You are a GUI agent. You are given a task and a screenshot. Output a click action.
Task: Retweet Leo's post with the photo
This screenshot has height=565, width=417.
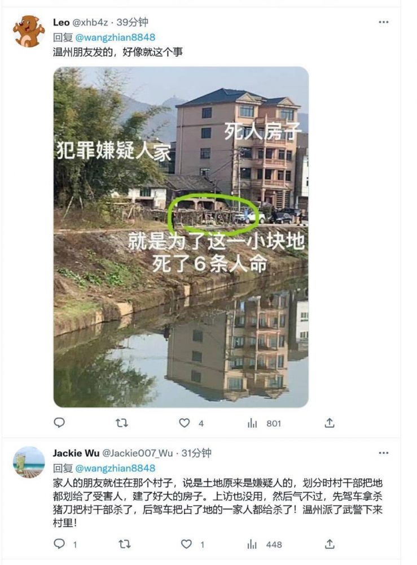pyautogui.click(x=122, y=422)
